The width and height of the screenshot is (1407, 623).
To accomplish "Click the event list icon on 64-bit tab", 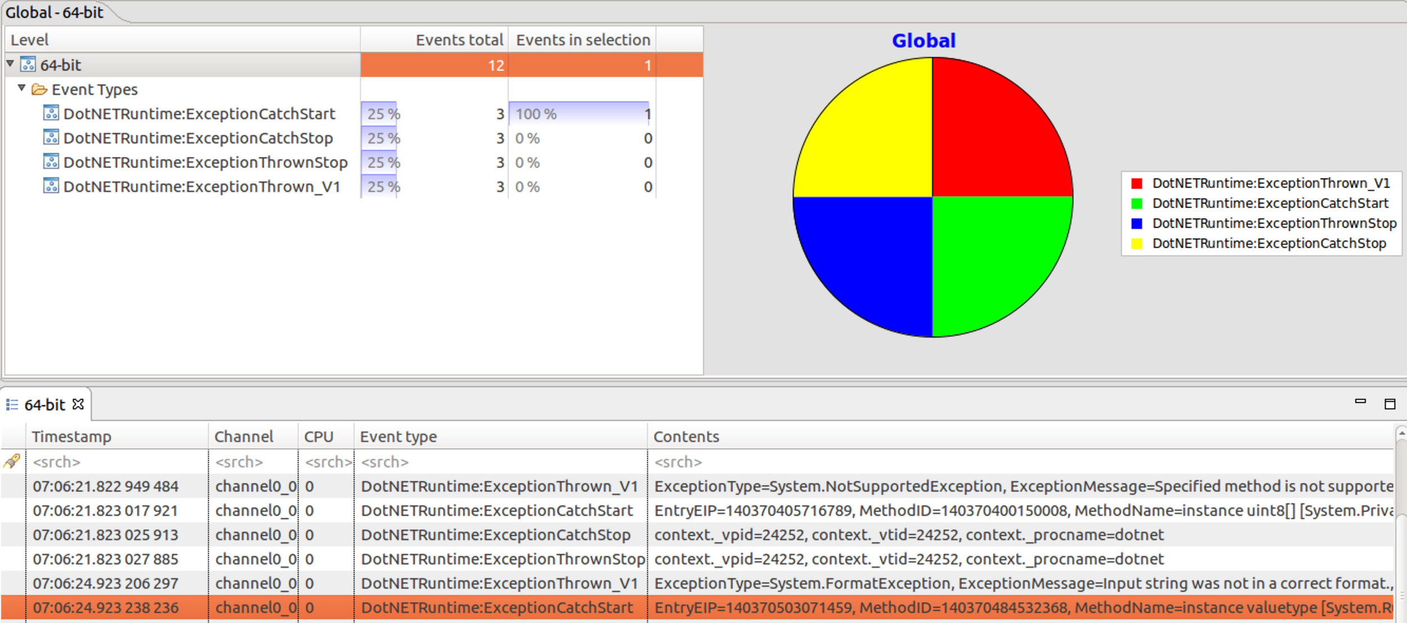I will (x=12, y=404).
